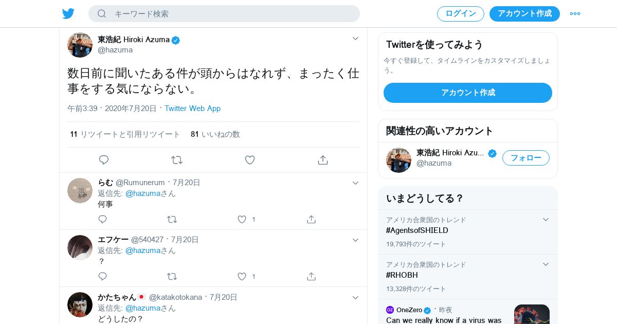View the 11 retweets and quote retweets list

pos(125,134)
